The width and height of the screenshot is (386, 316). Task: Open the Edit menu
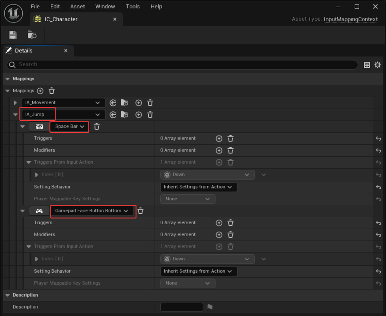tap(55, 6)
